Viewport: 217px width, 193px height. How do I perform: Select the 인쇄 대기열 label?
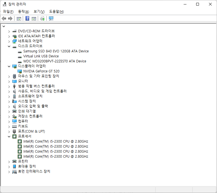[x=27, y=111]
